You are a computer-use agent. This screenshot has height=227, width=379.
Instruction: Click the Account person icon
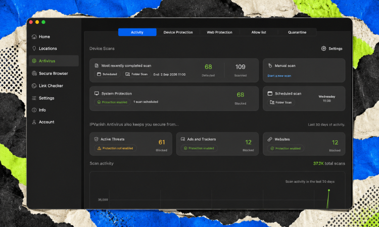click(x=34, y=122)
